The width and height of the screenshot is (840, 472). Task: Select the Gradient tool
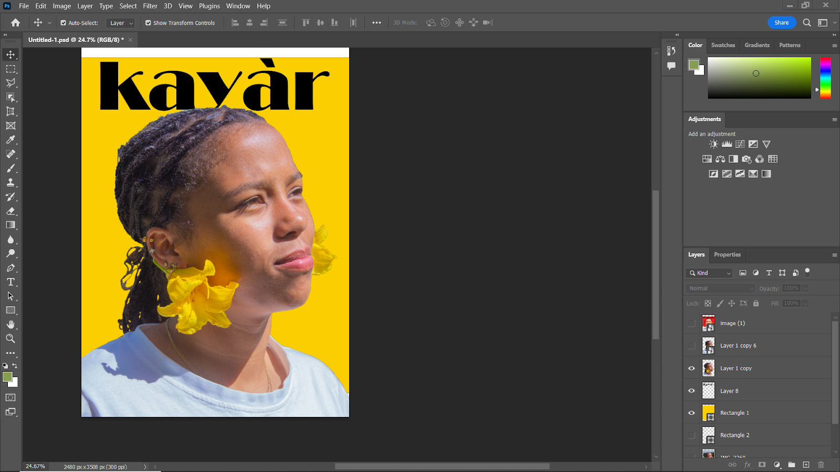click(10, 225)
